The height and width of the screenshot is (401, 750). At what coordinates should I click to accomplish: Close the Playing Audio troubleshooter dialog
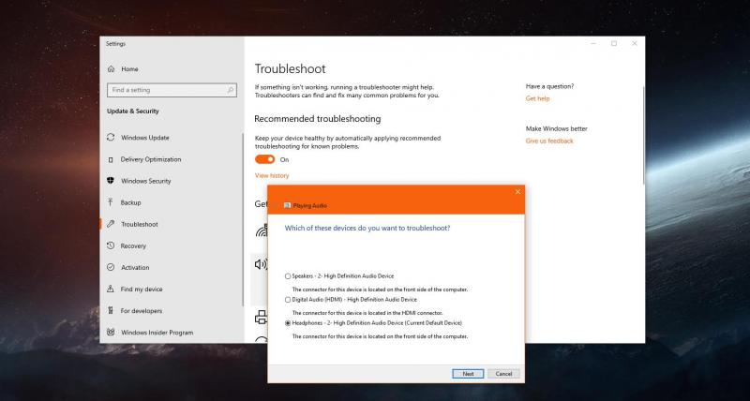(x=517, y=192)
